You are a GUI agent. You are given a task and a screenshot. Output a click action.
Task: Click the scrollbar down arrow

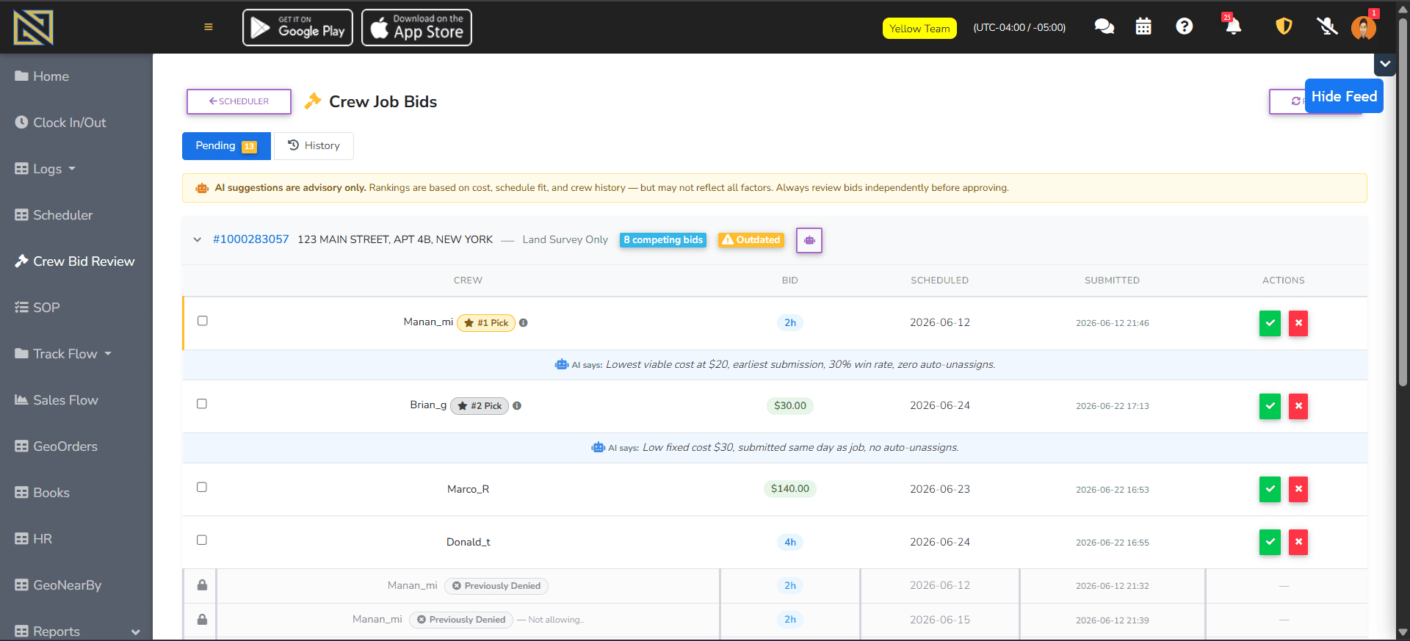click(1403, 632)
